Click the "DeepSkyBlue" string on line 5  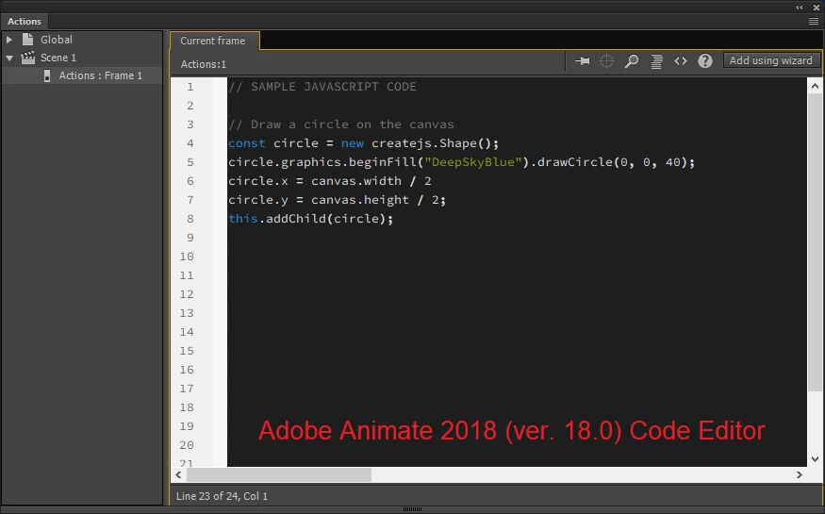[x=472, y=162]
